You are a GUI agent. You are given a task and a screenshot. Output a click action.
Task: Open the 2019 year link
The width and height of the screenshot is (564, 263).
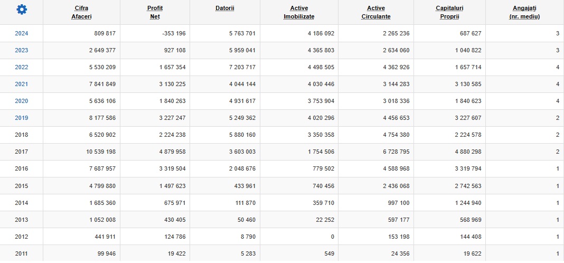point(21,118)
